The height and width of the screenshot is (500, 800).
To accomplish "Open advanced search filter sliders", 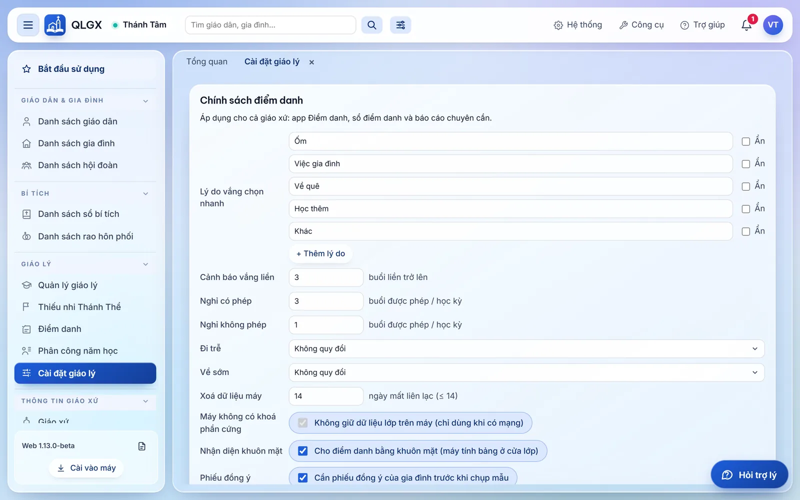I will click(x=400, y=25).
